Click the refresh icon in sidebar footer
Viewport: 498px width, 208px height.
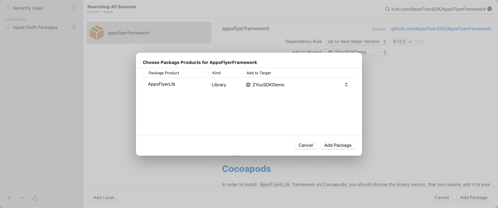[35, 198]
